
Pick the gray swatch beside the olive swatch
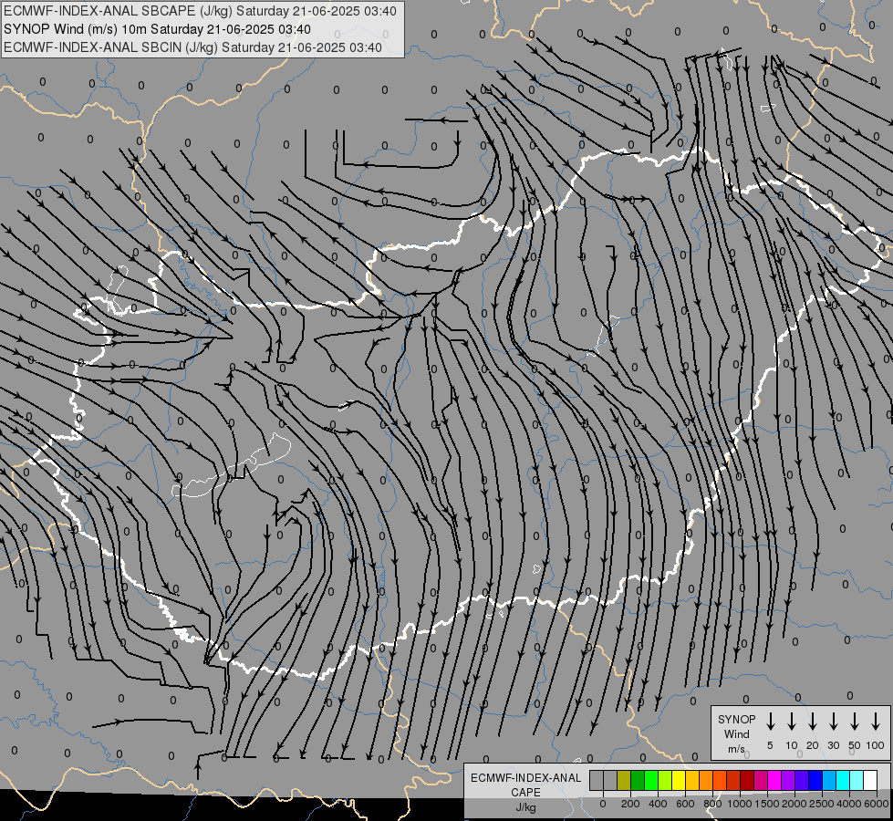[x=610, y=780]
